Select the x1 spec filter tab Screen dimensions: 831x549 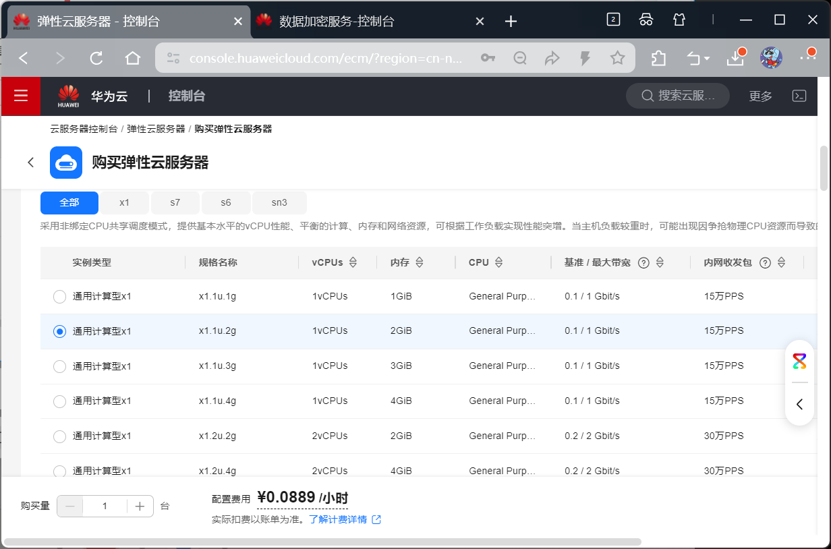pos(125,202)
